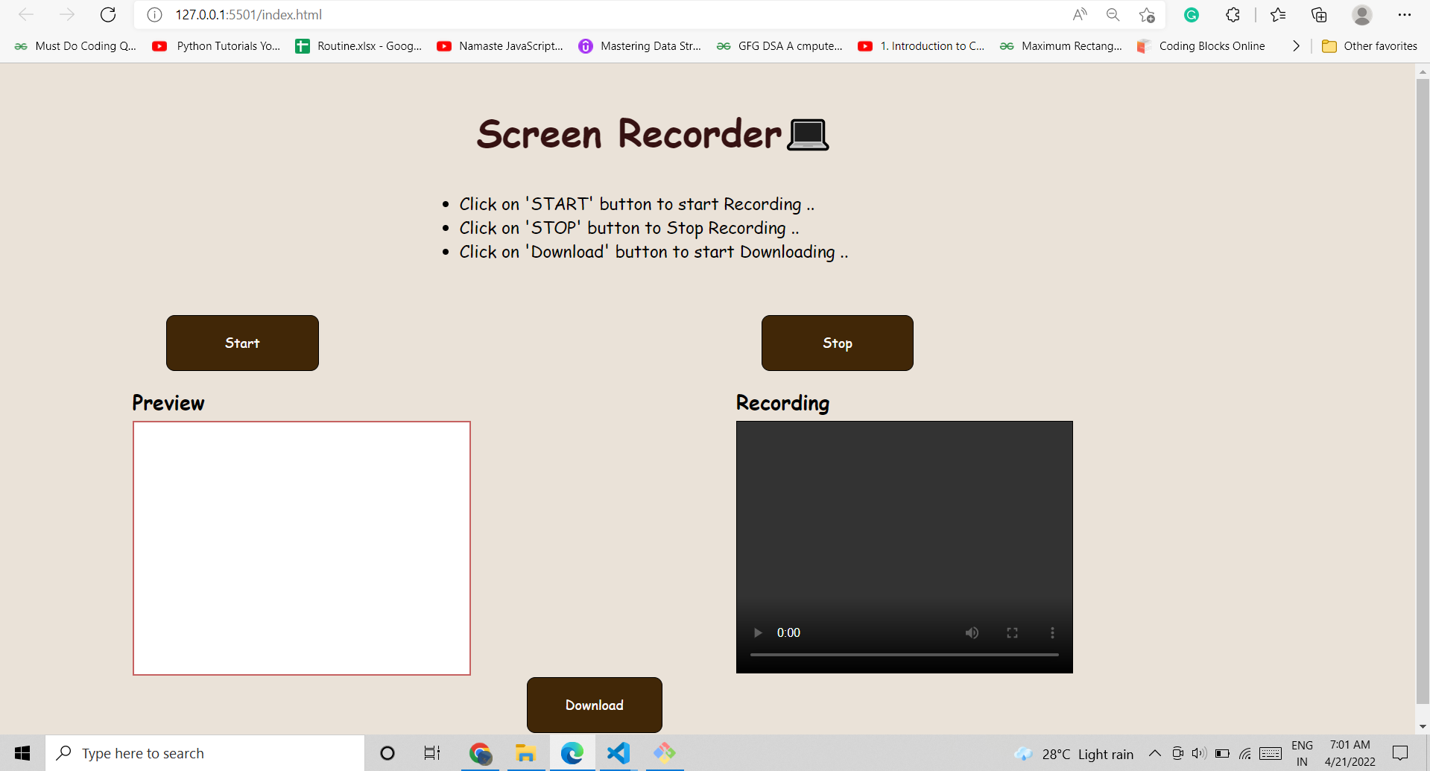The width and height of the screenshot is (1430, 771).
Task: Mute the recording video player
Action: (x=972, y=632)
